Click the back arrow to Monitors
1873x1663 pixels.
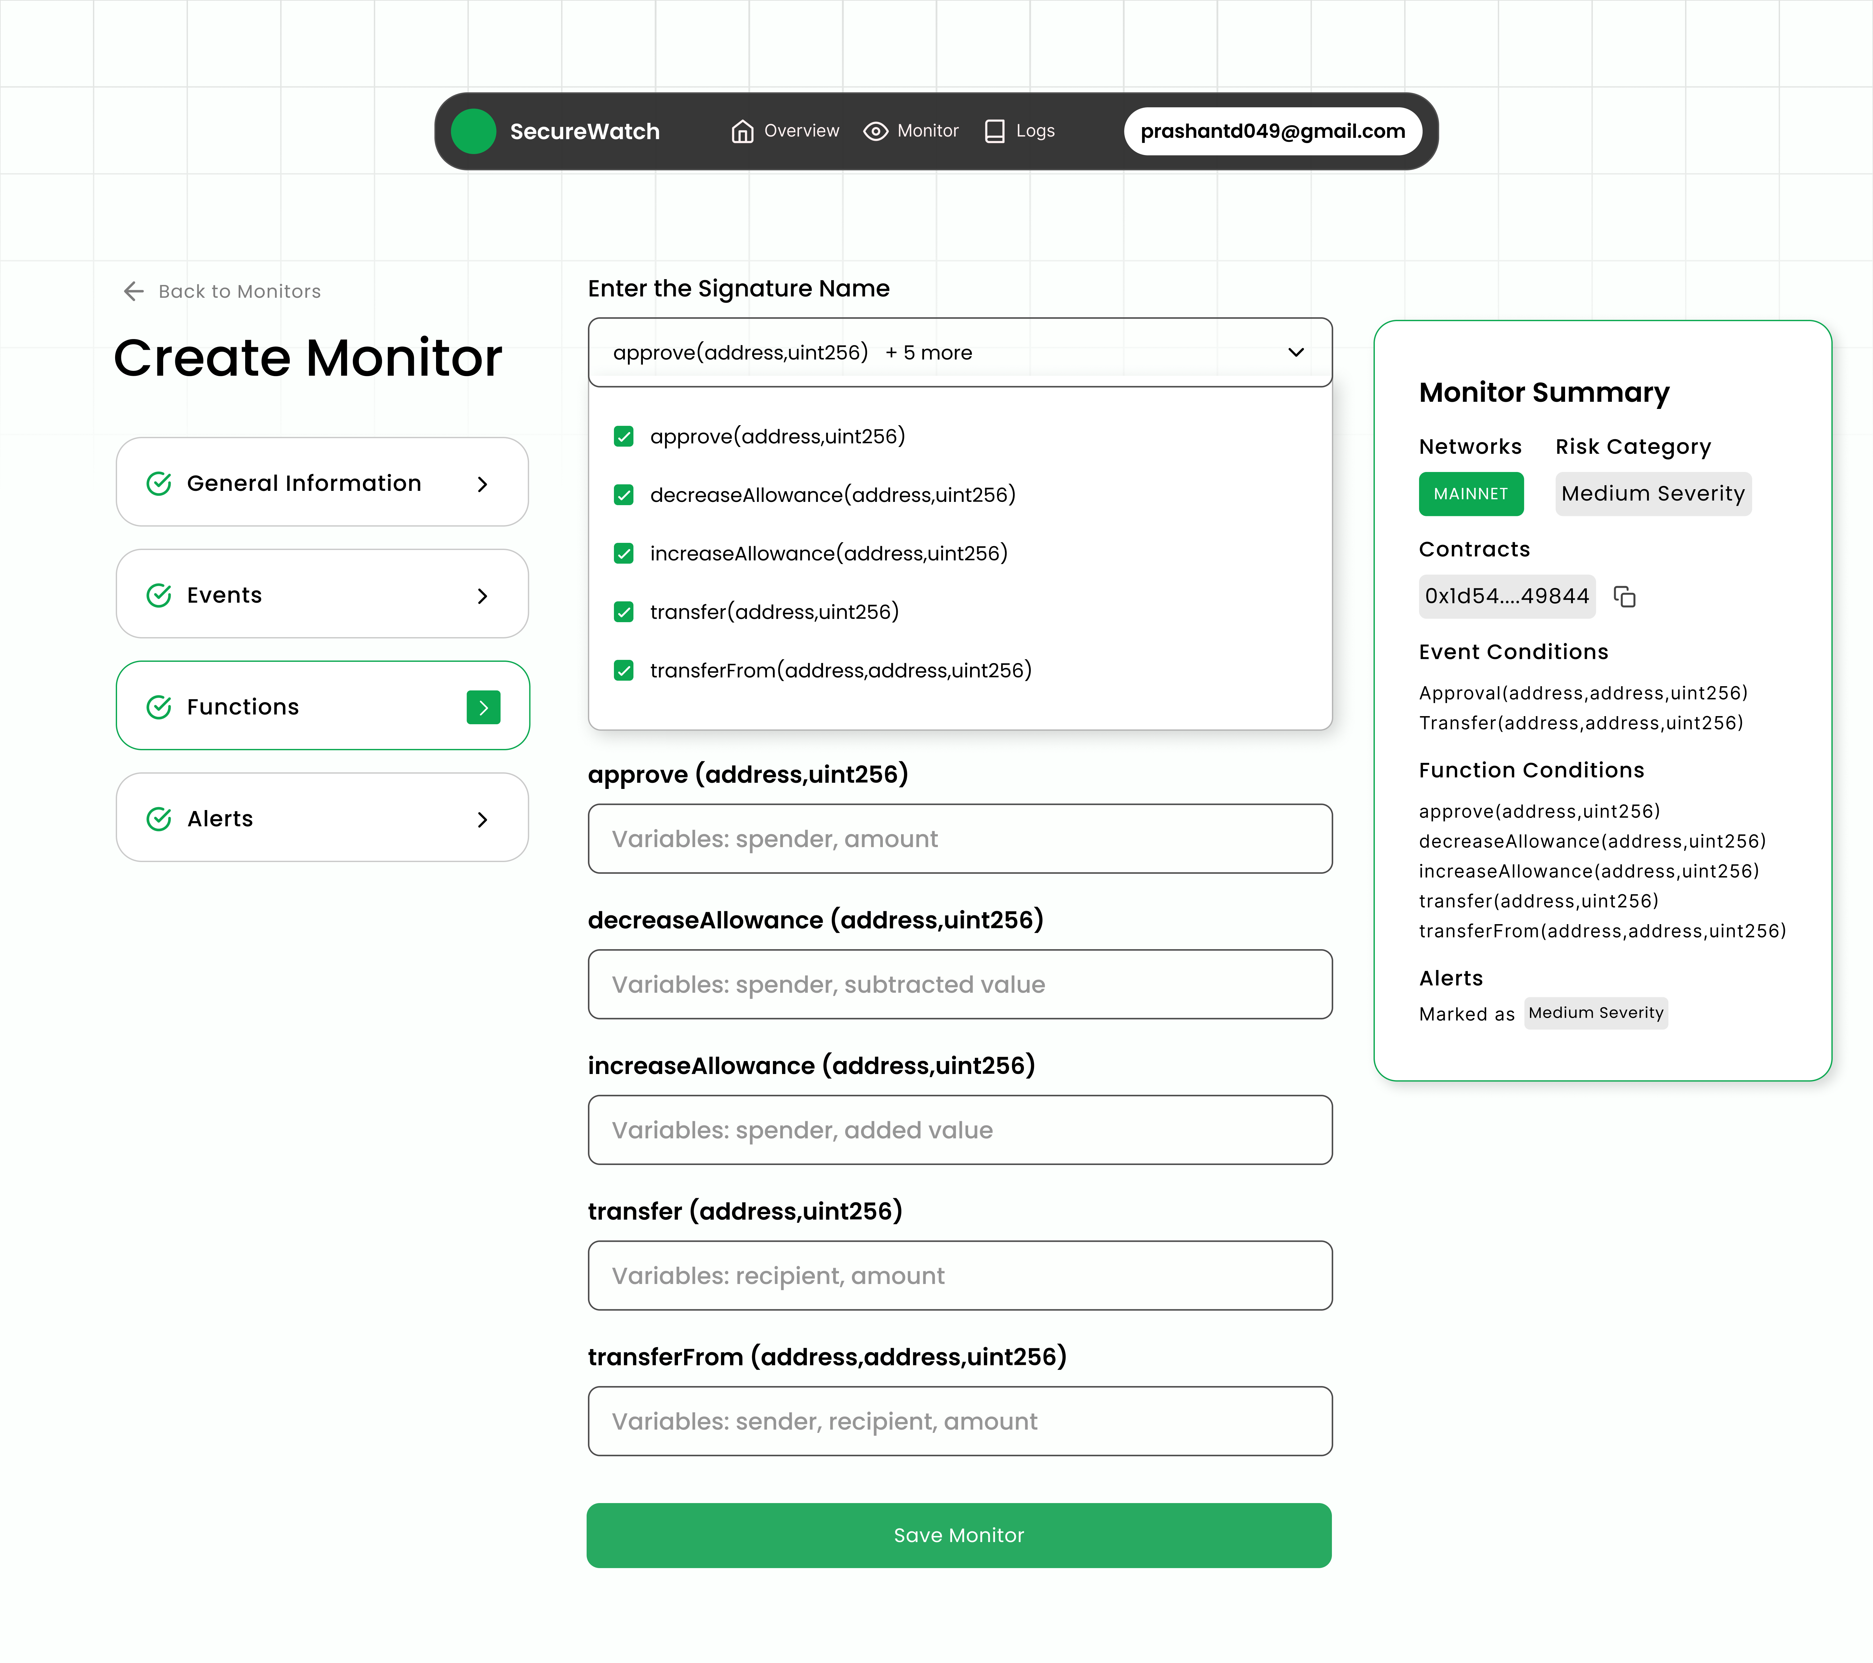134,291
